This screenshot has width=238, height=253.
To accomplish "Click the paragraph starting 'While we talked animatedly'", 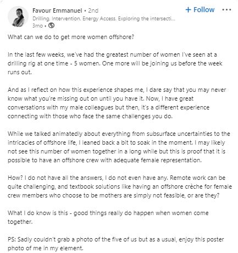I will tap(119, 147).
